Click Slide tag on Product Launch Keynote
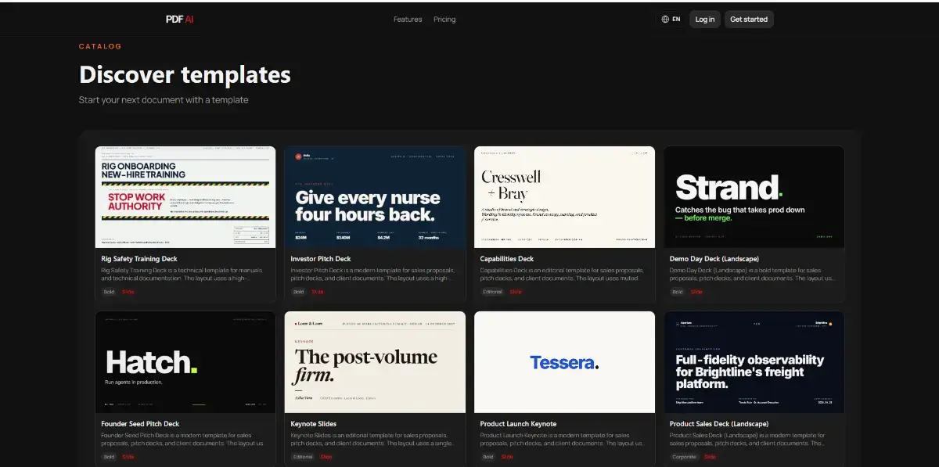The height and width of the screenshot is (467, 939). coord(507,457)
